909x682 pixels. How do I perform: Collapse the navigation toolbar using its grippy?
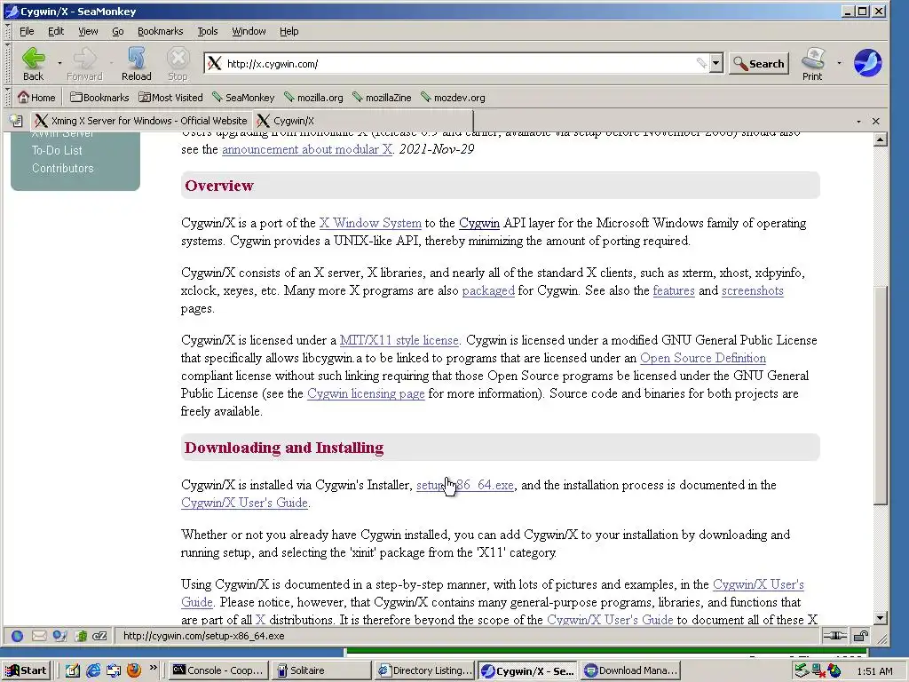point(7,63)
